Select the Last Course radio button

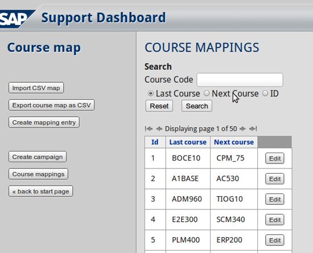pos(150,93)
